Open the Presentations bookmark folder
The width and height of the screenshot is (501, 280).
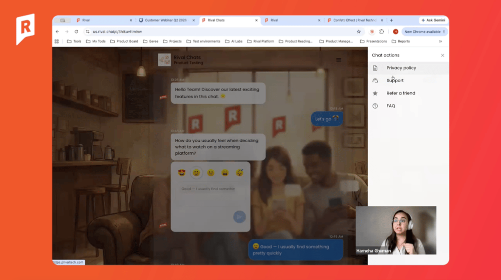373,41
